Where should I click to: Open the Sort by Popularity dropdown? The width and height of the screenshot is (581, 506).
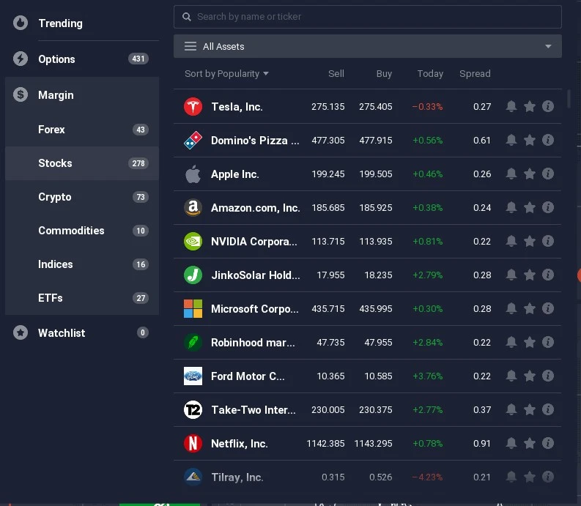pos(226,74)
